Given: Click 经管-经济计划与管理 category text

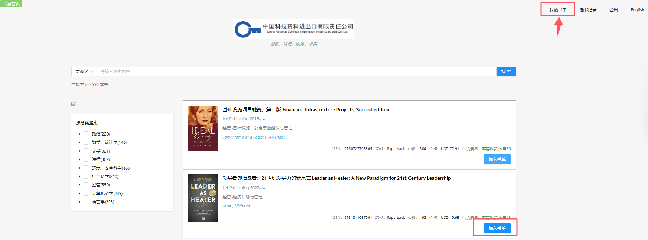Looking at the screenshot, I should point(243,197).
